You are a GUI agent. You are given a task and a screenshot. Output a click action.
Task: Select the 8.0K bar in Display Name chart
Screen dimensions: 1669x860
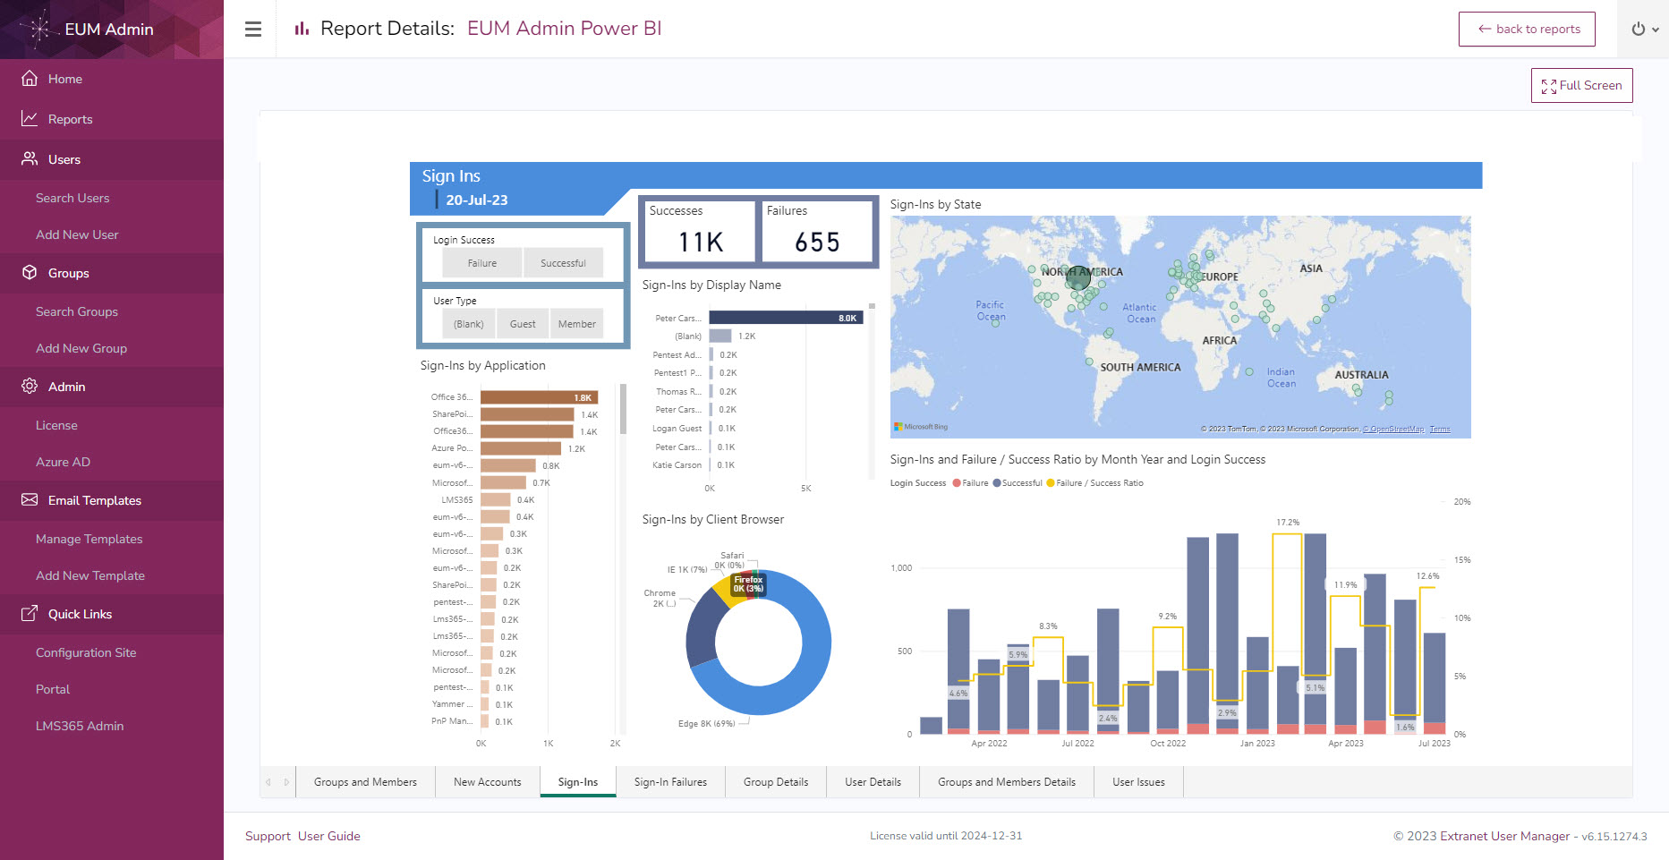pos(786,318)
